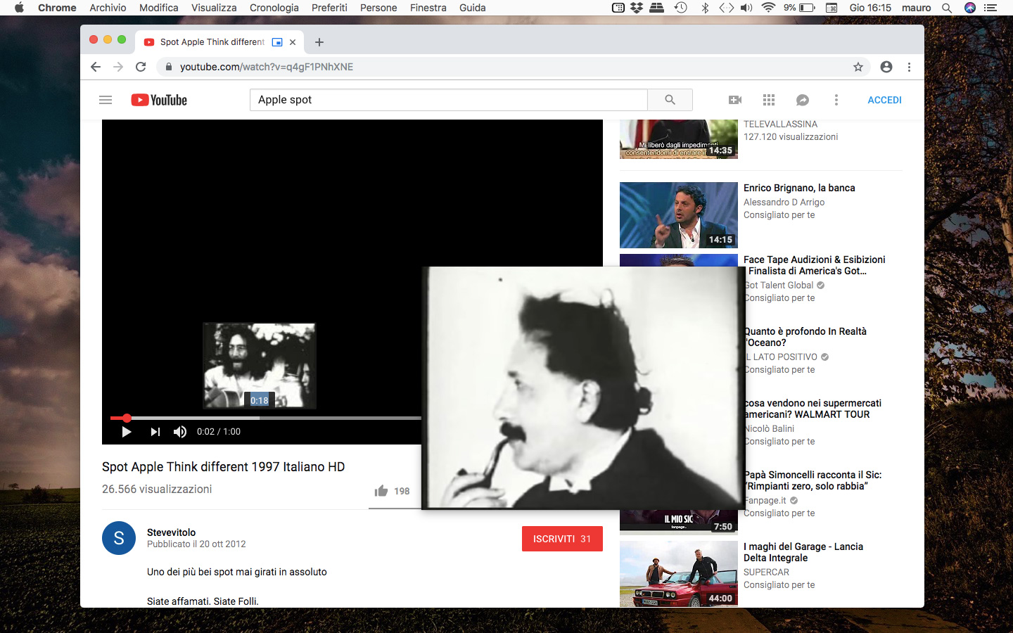Viewport: 1013px width, 633px height.
Task: Open the Cronologia menu
Action: (x=274, y=8)
